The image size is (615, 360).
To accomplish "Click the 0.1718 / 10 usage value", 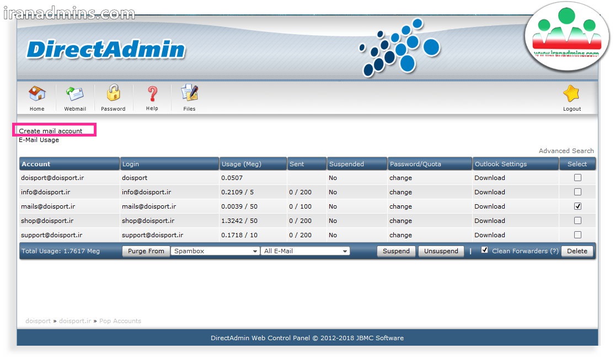I will click(x=239, y=235).
